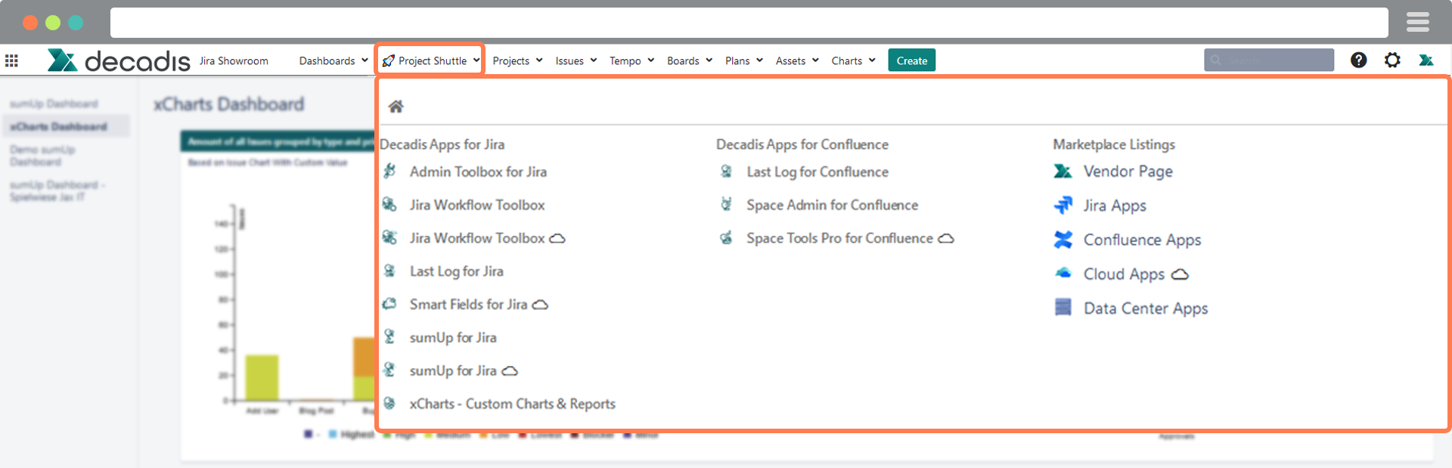Click the Vendor Page Decadis icon
The image size is (1452, 468).
(x=1063, y=172)
